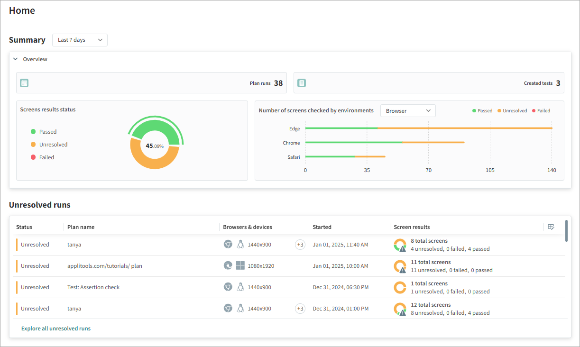The image size is (580, 347).
Task: Click Linux icon in Test: Assertion check row
Action: [x=240, y=287]
